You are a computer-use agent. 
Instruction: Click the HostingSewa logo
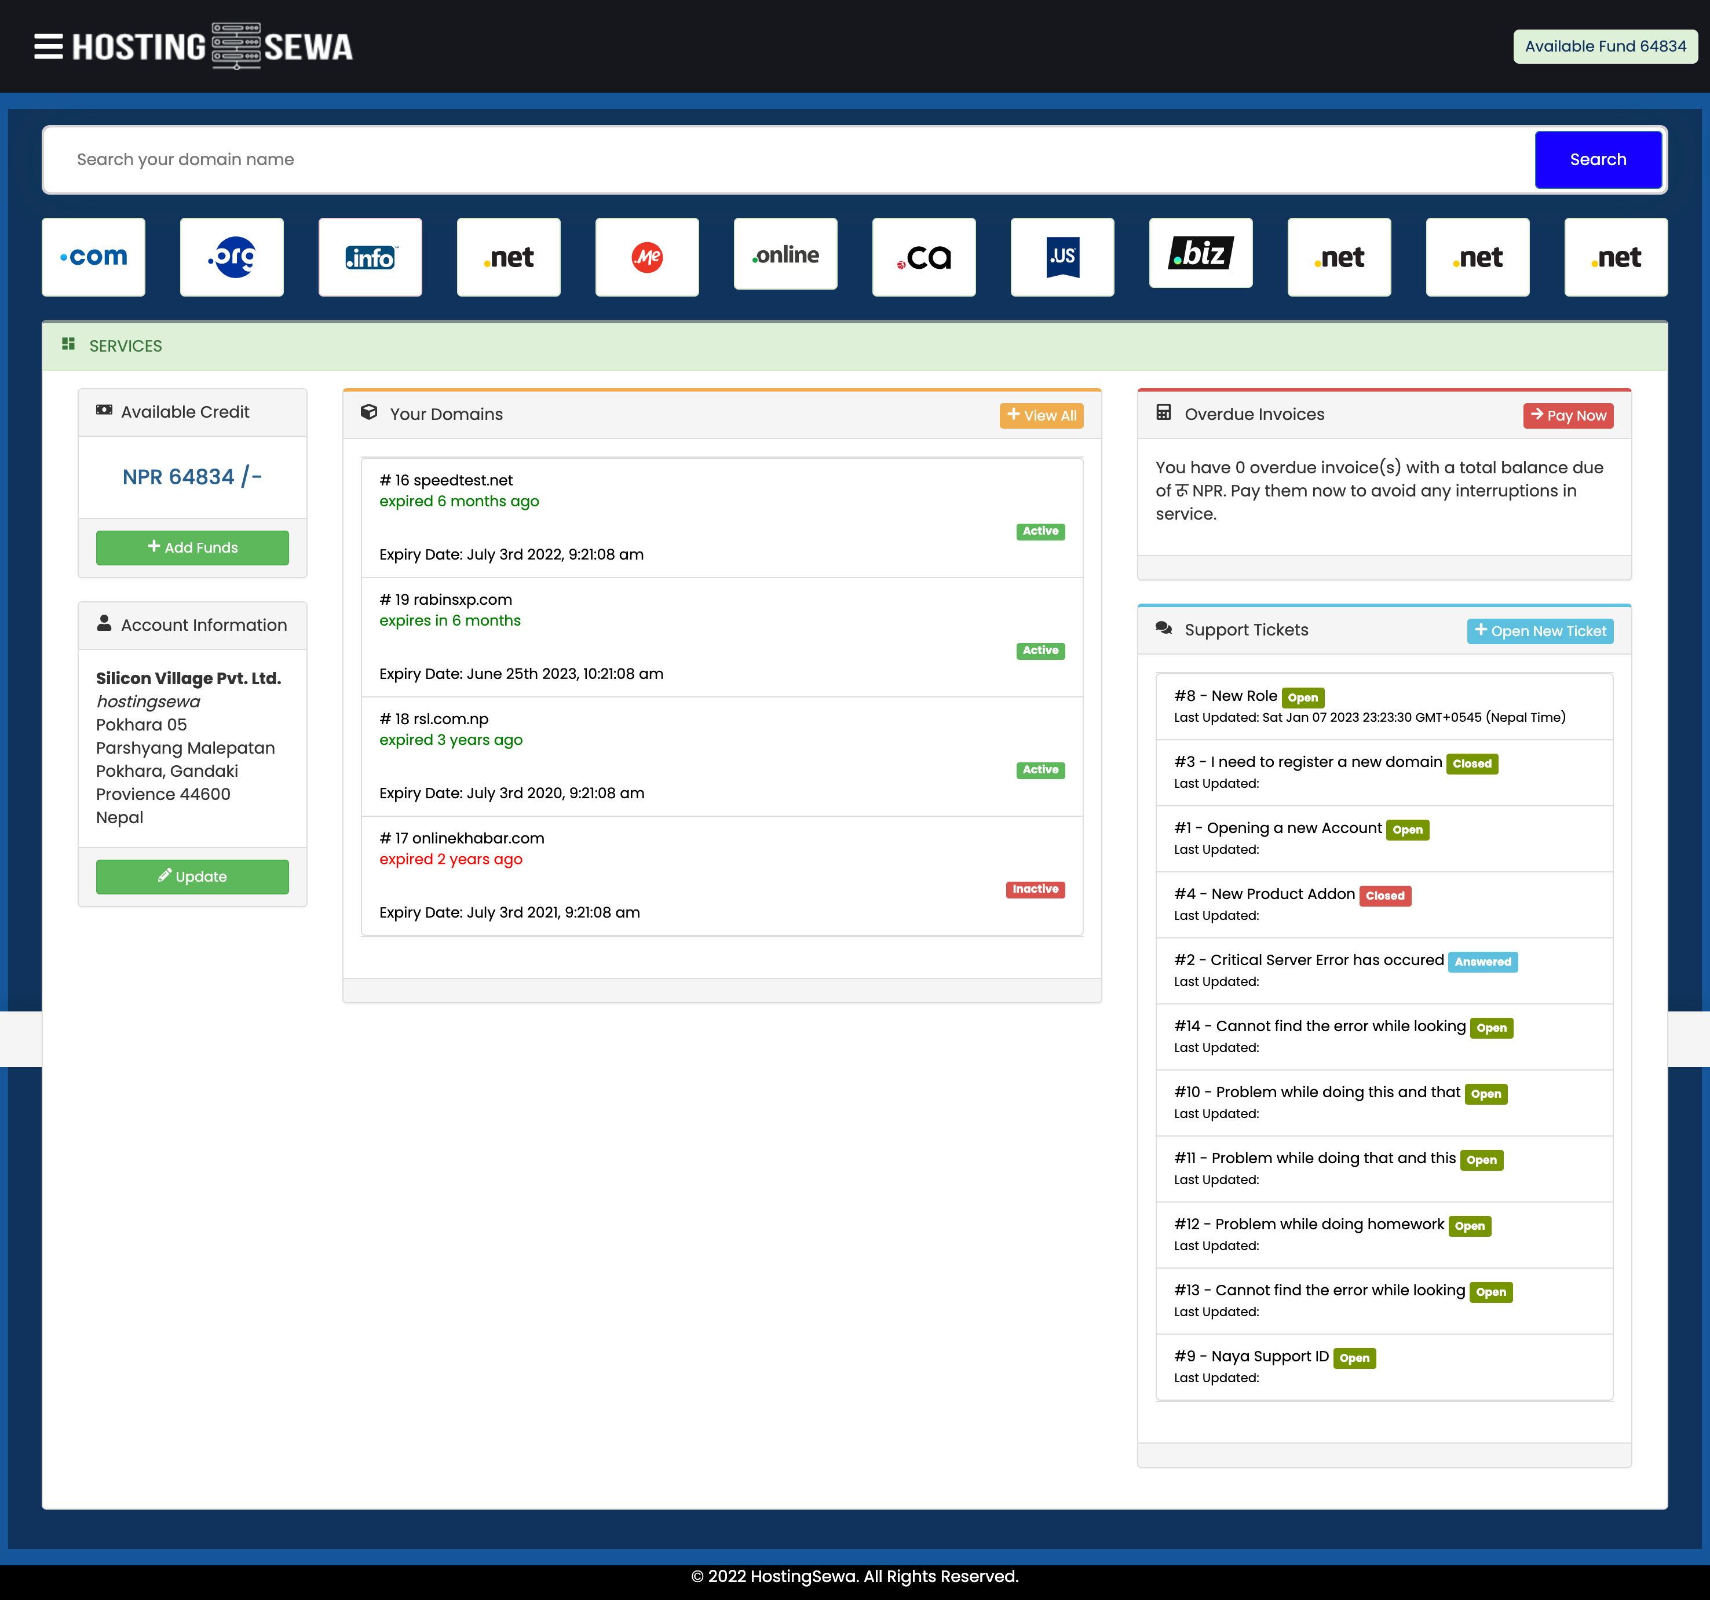(213, 46)
